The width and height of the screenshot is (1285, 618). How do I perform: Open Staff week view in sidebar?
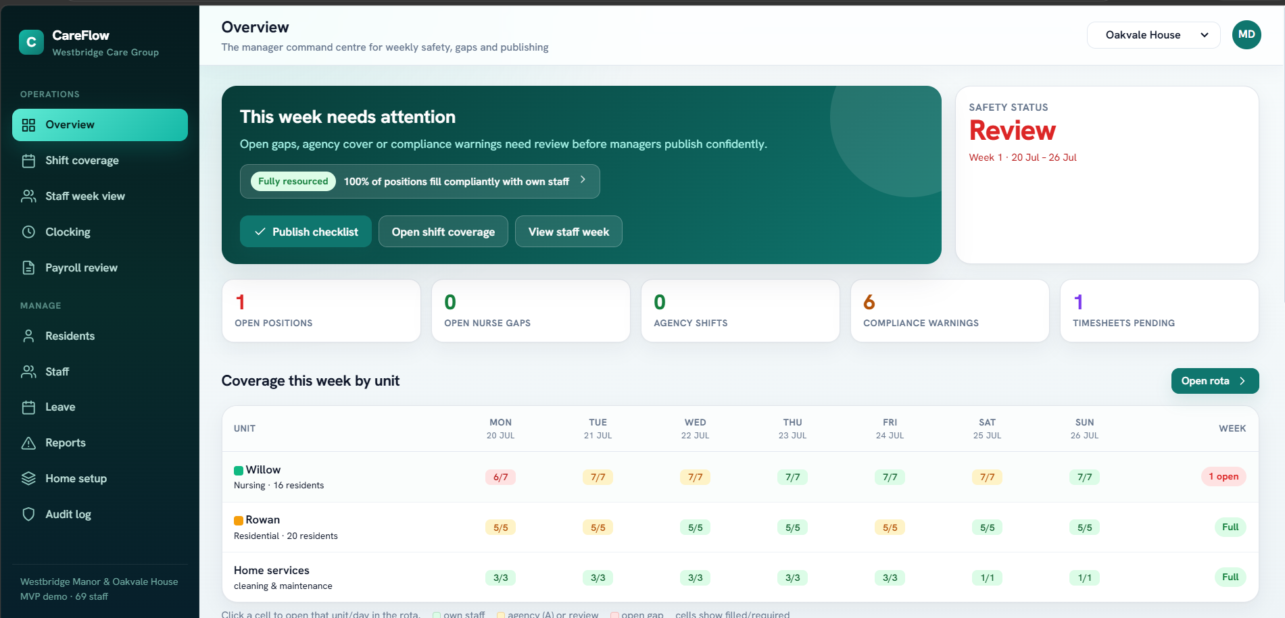100,197
